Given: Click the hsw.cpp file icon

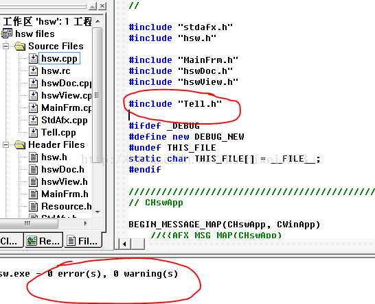Looking at the screenshot, I should click(33, 58).
